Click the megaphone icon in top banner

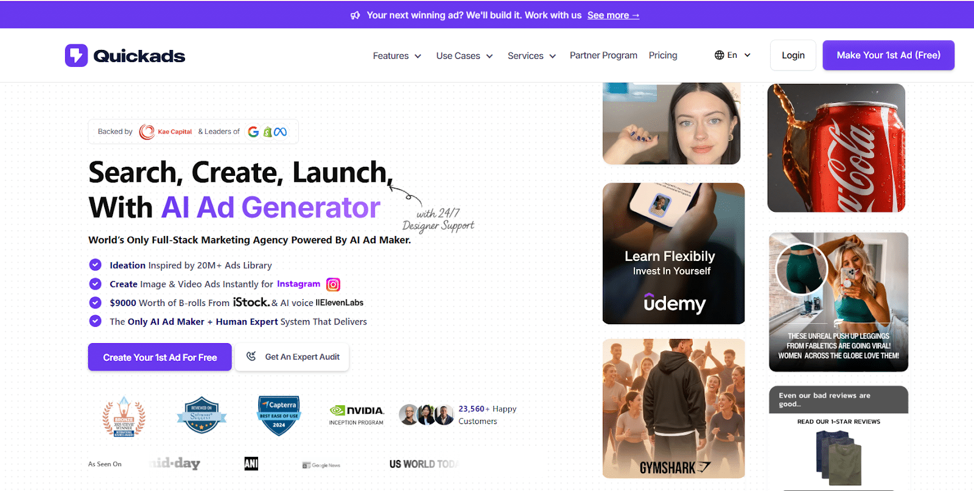click(356, 15)
